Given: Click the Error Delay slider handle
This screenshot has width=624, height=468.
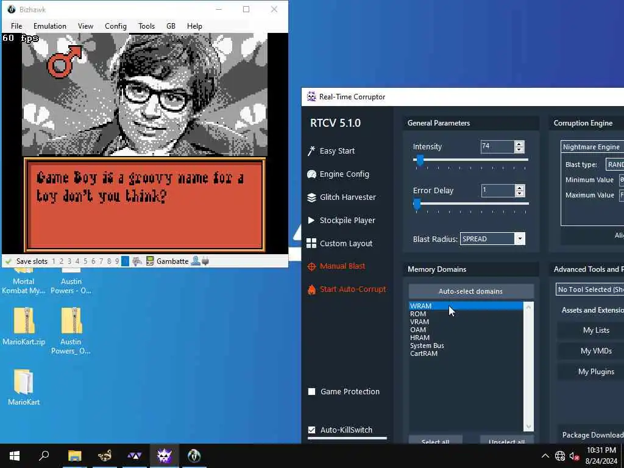Looking at the screenshot, I should (417, 204).
